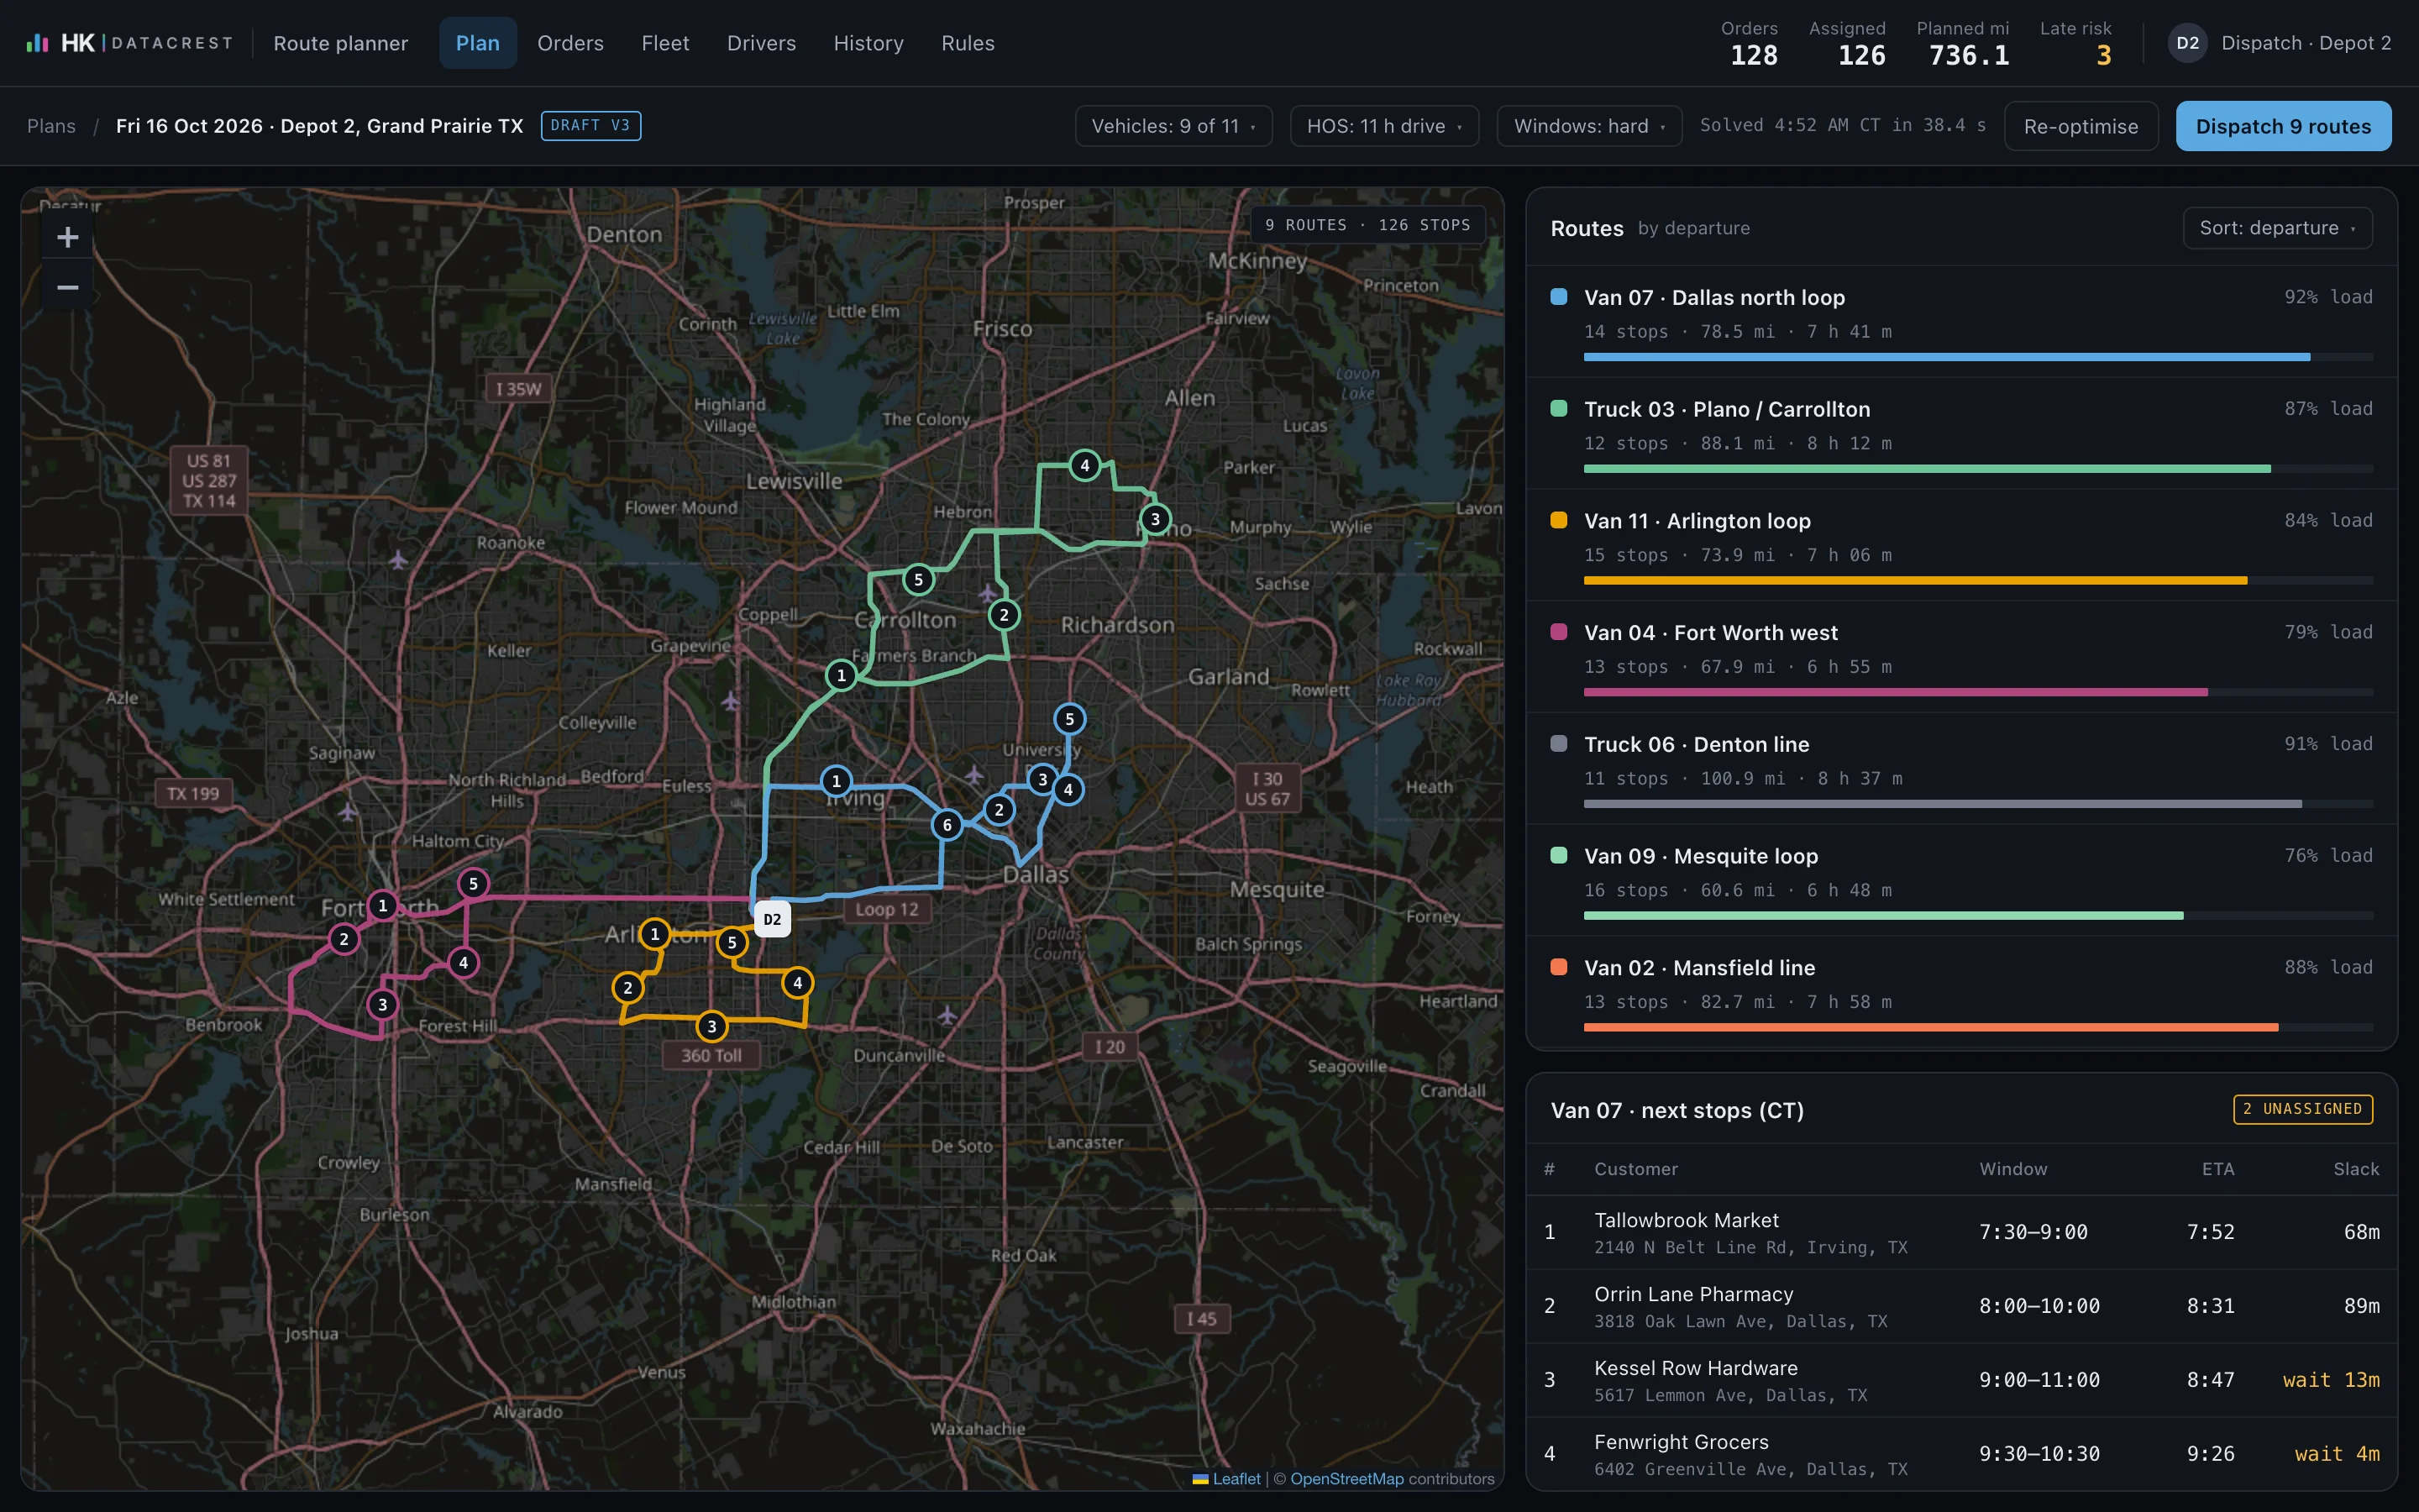2419x1512 pixels.
Task: Open the Sort: departure dropdown
Action: click(x=2277, y=228)
